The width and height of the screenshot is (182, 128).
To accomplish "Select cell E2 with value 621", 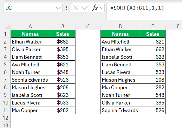I will click(153, 42).
